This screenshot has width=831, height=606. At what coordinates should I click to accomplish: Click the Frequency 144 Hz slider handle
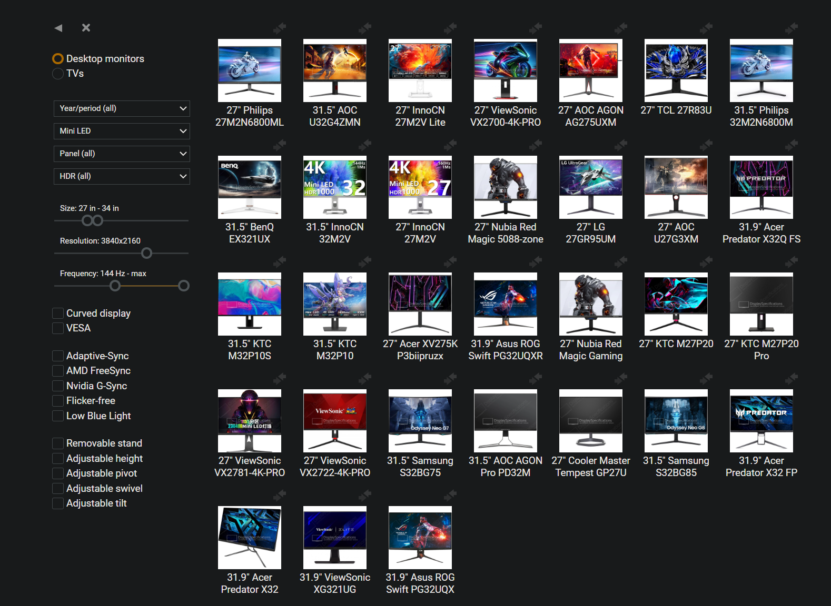tap(115, 286)
